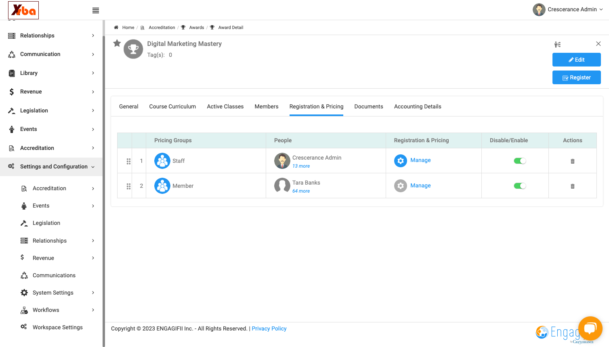This screenshot has width=609, height=347.
Task: Click the Home breadcrumb icon
Action: pos(116,27)
